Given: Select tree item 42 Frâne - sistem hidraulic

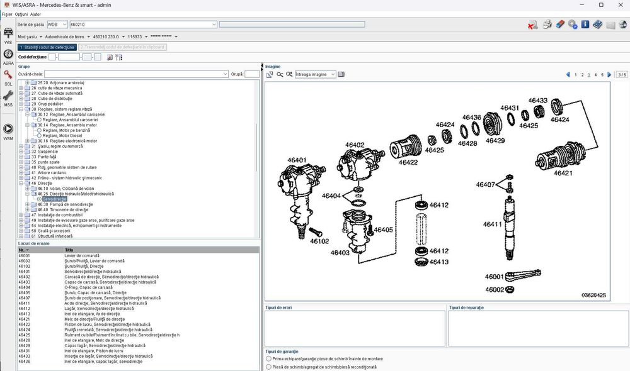Looking at the screenshot, I should pos(66,178).
